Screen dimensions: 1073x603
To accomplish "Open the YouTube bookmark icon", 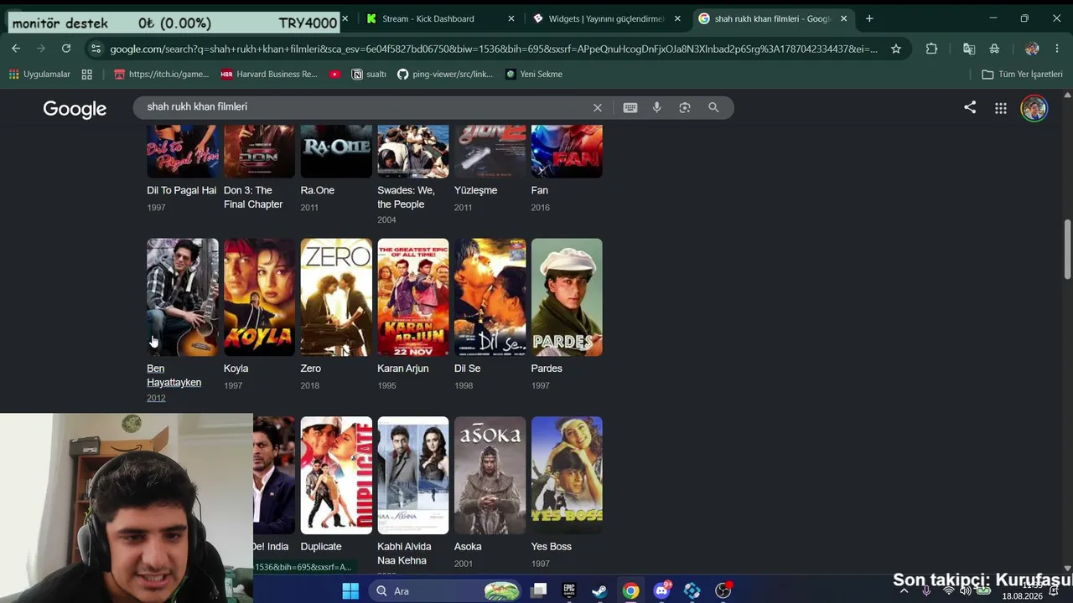I will click(335, 75).
